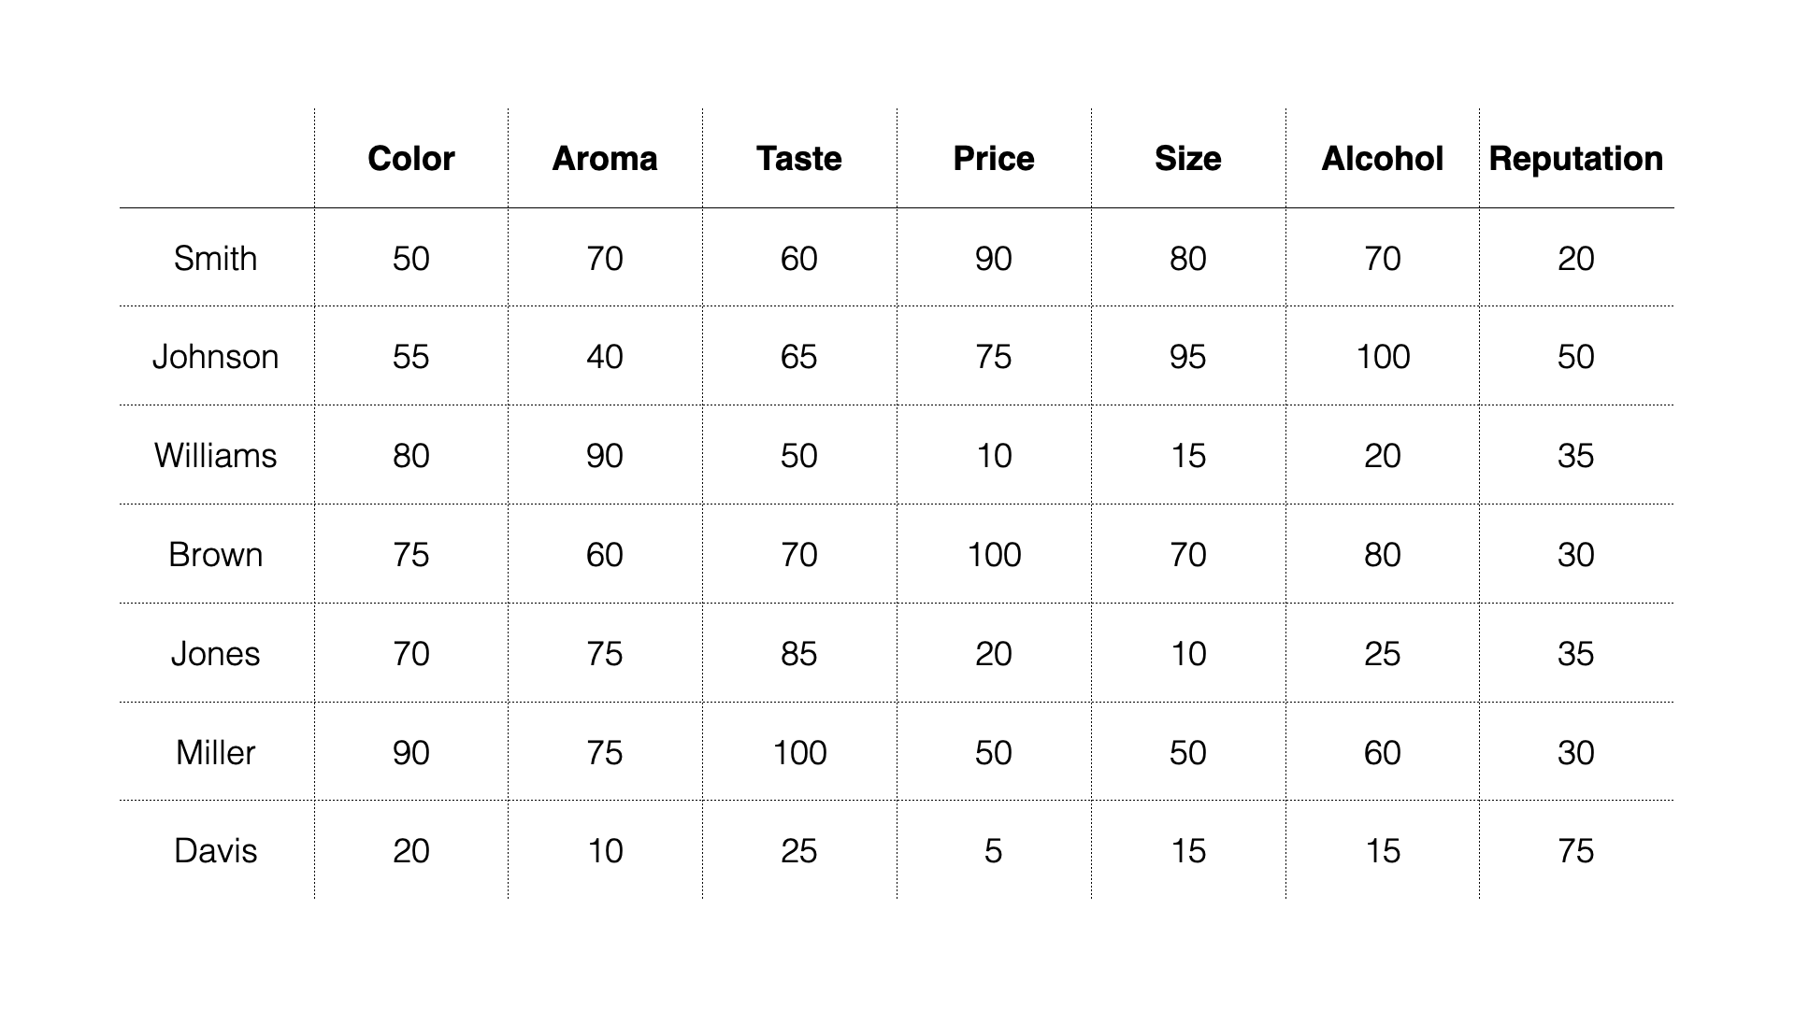
Task: Select the Reputation column header
Action: click(1576, 158)
